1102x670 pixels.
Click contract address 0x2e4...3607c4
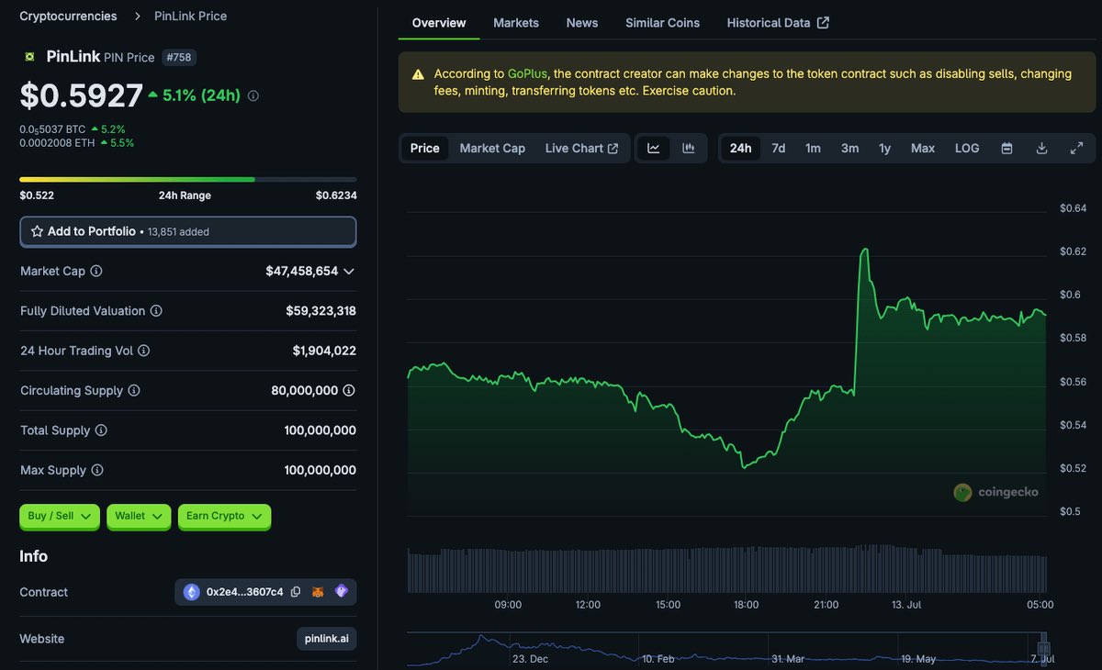tap(245, 592)
